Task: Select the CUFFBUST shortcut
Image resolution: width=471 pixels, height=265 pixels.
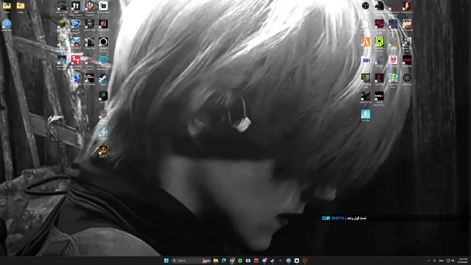Action: pos(76,44)
